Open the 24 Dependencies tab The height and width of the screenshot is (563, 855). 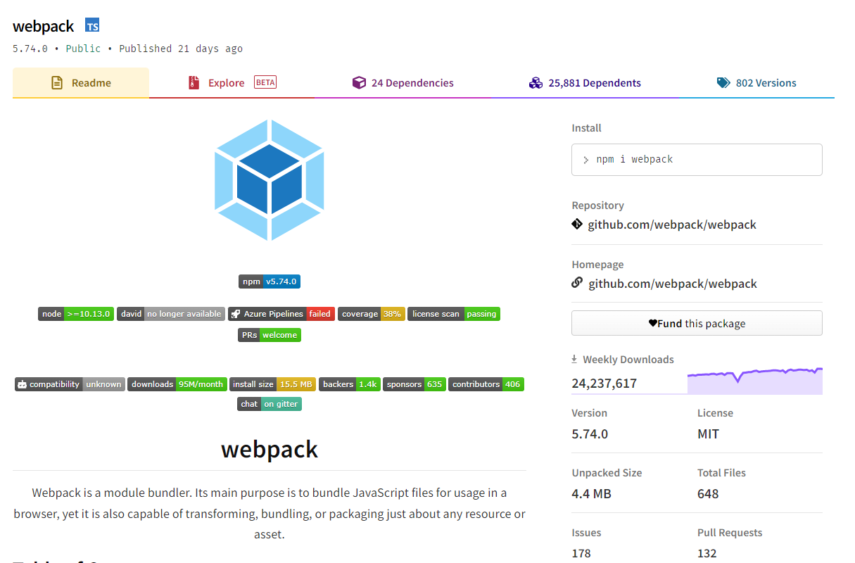403,83
